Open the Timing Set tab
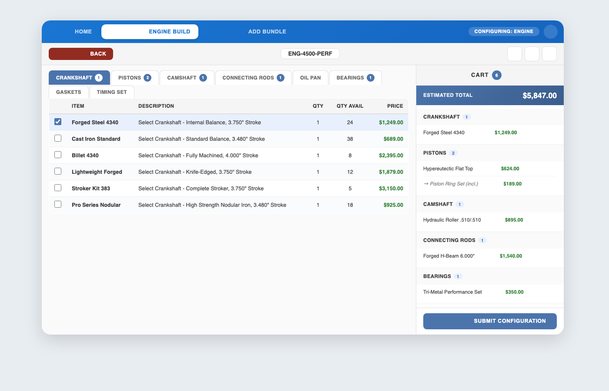The width and height of the screenshot is (609, 391). click(x=112, y=92)
